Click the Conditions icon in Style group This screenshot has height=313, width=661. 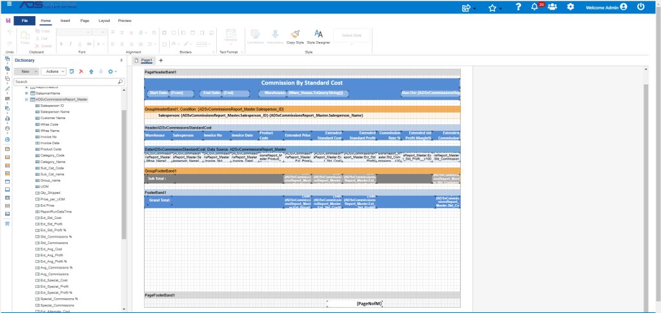[x=255, y=35]
